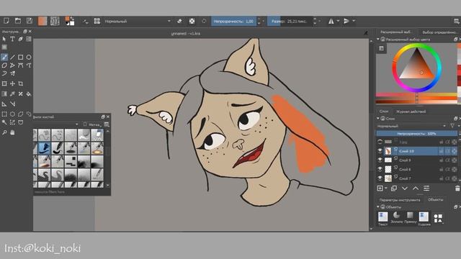Screen dimensions: 461x259
Task: Select the bezier curve tool
Action: (21, 65)
